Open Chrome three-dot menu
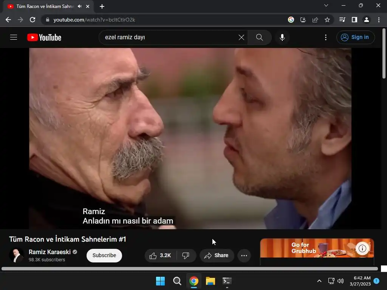Screen dimensions: 387x290 click(x=379, y=20)
